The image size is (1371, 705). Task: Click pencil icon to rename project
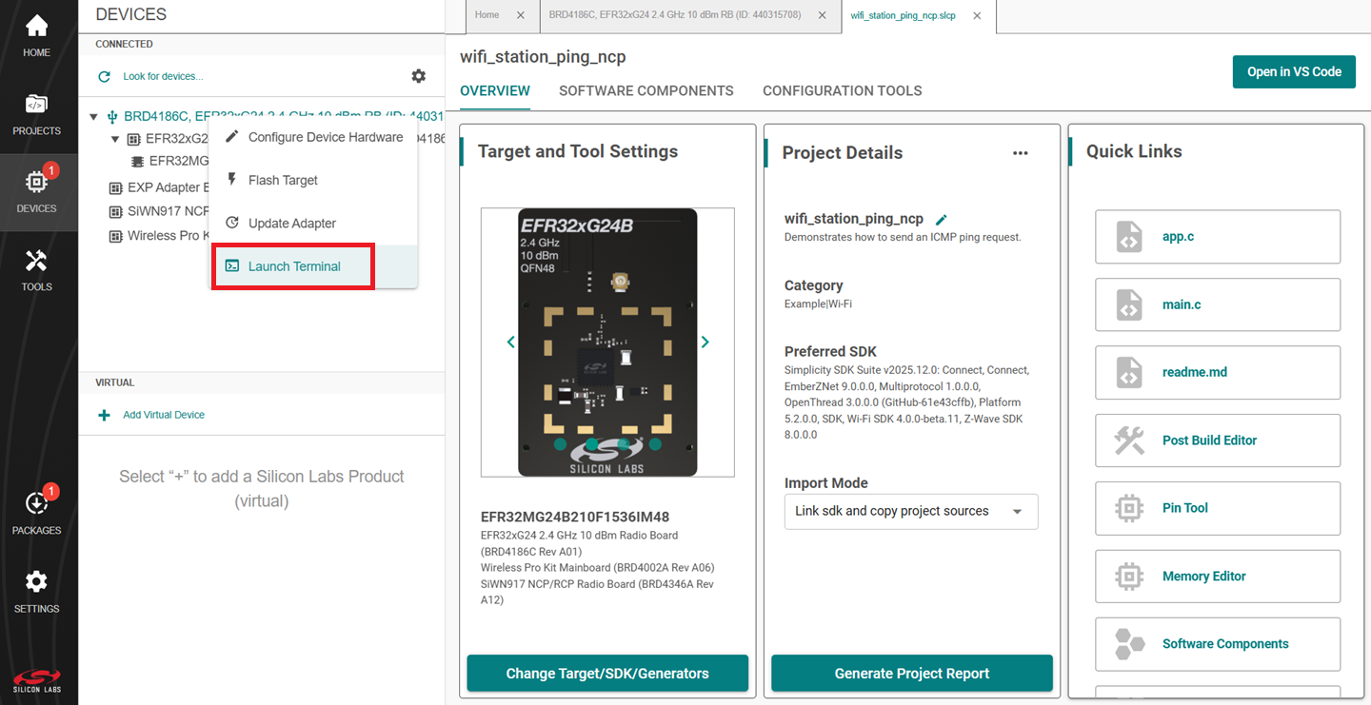pos(942,220)
